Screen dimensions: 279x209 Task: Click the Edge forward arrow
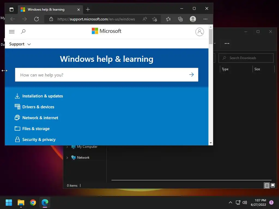tap(24, 19)
